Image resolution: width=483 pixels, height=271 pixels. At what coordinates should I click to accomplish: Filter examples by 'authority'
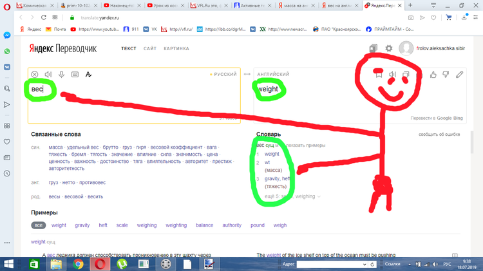[232, 225]
